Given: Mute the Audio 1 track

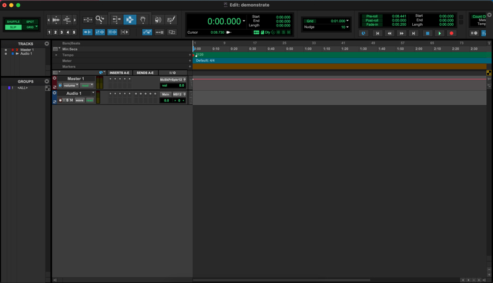Looking at the screenshot, I should [x=71, y=100].
